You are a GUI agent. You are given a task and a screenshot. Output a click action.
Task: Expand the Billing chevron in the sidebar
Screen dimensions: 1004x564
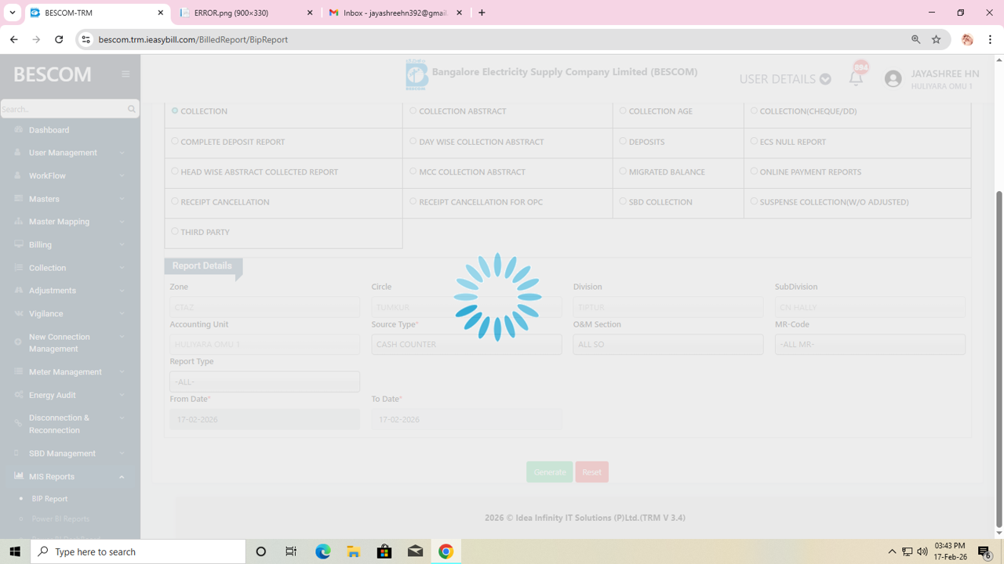tap(122, 245)
